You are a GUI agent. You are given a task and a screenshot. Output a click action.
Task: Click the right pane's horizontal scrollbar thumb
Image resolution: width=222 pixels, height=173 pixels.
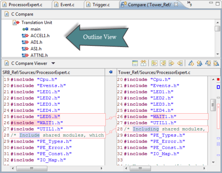(140, 168)
